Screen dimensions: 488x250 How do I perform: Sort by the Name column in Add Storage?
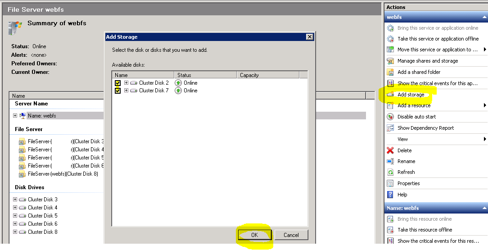click(x=143, y=75)
